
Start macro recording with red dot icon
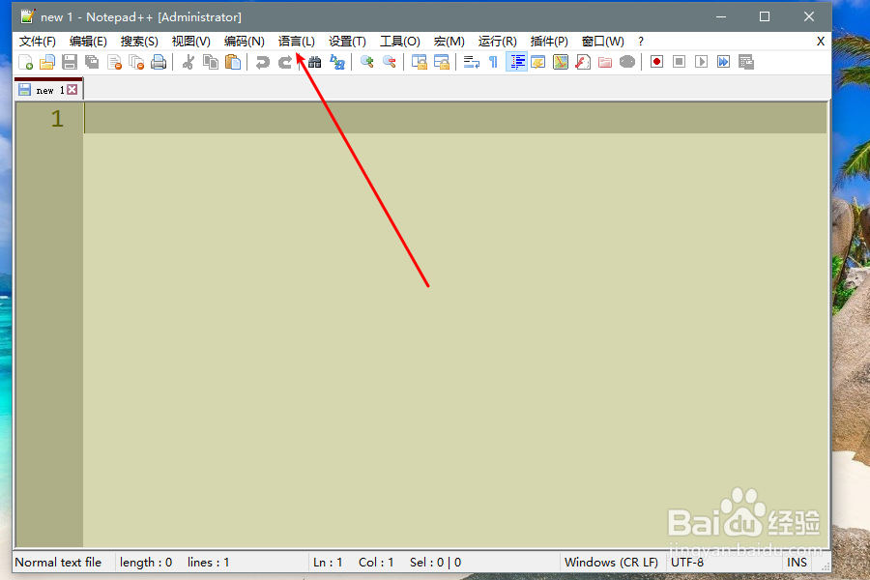(657, 62)
